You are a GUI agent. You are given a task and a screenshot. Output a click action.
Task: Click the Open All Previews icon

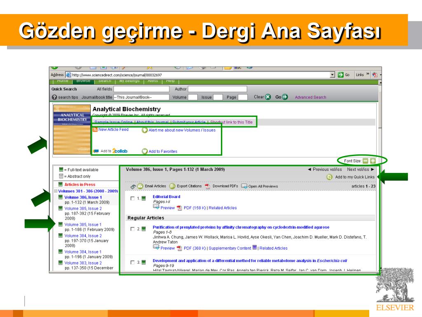(x=244, y=186)
